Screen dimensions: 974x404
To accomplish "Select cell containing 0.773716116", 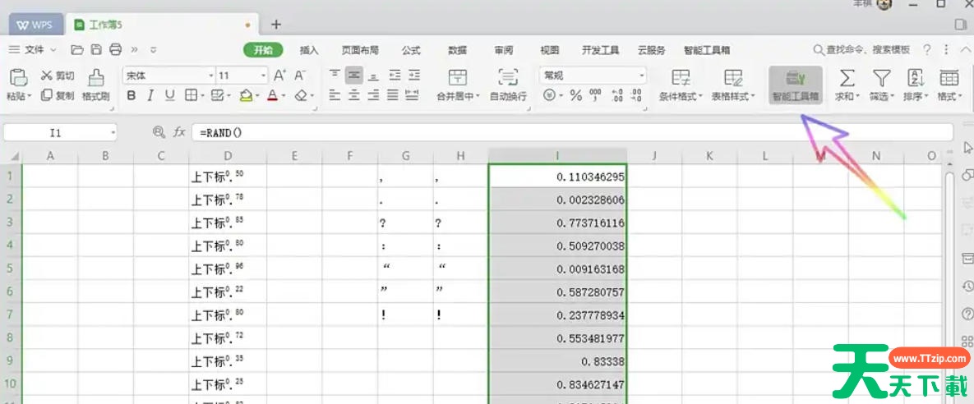I will pyautogui.click(x=558, y=223).
